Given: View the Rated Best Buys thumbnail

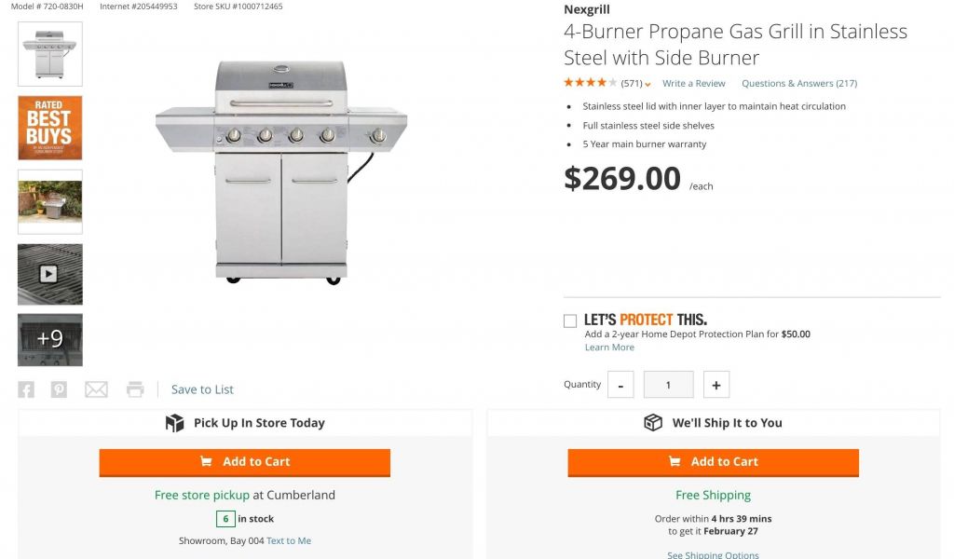Looking at the screenshot, I should coord(49,128).
